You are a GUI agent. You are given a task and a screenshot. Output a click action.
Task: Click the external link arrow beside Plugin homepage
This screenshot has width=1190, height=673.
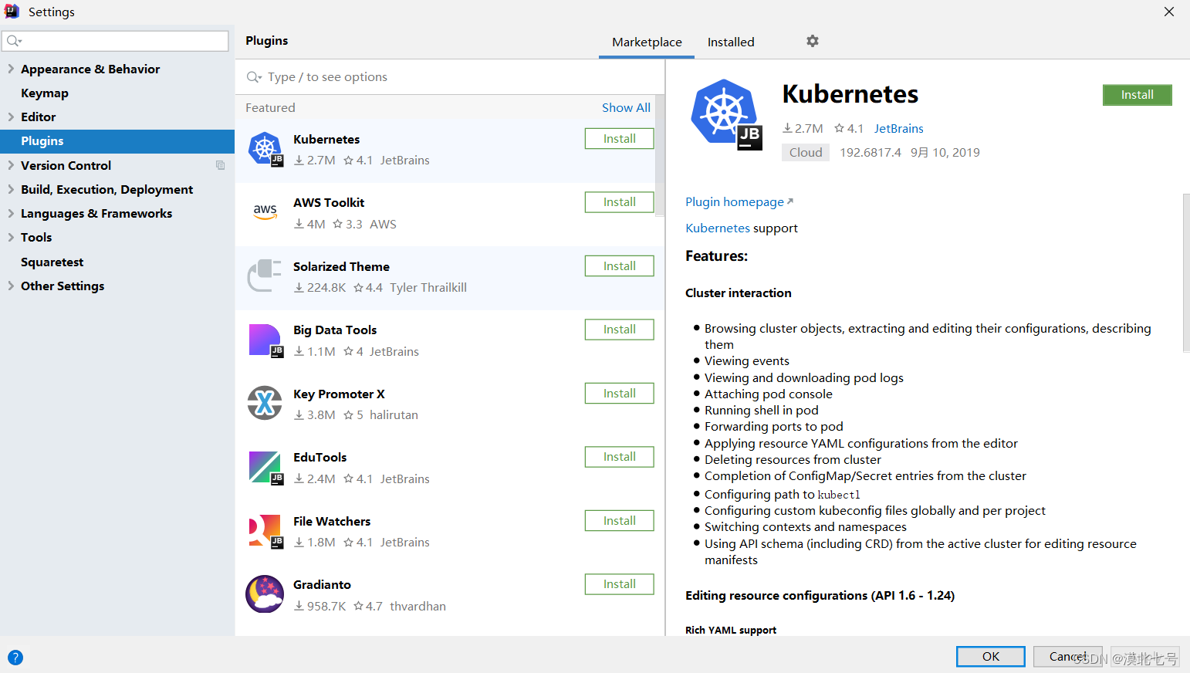point(789,201)
